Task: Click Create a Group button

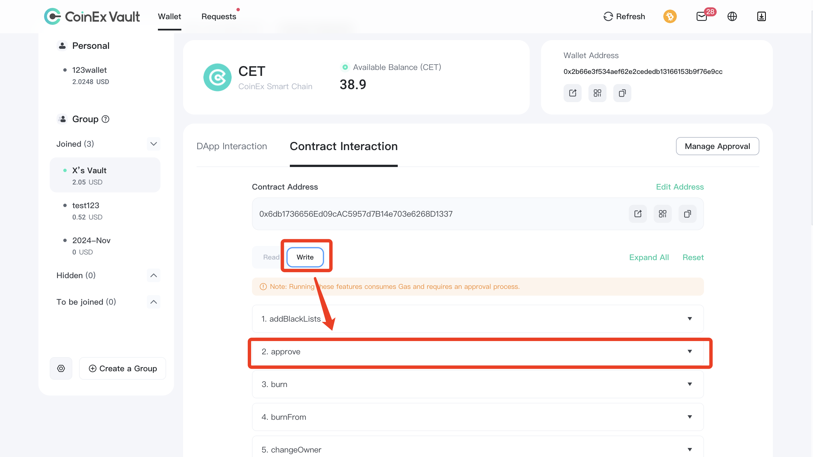Action: pyautogui.click(x=122, y=368)
